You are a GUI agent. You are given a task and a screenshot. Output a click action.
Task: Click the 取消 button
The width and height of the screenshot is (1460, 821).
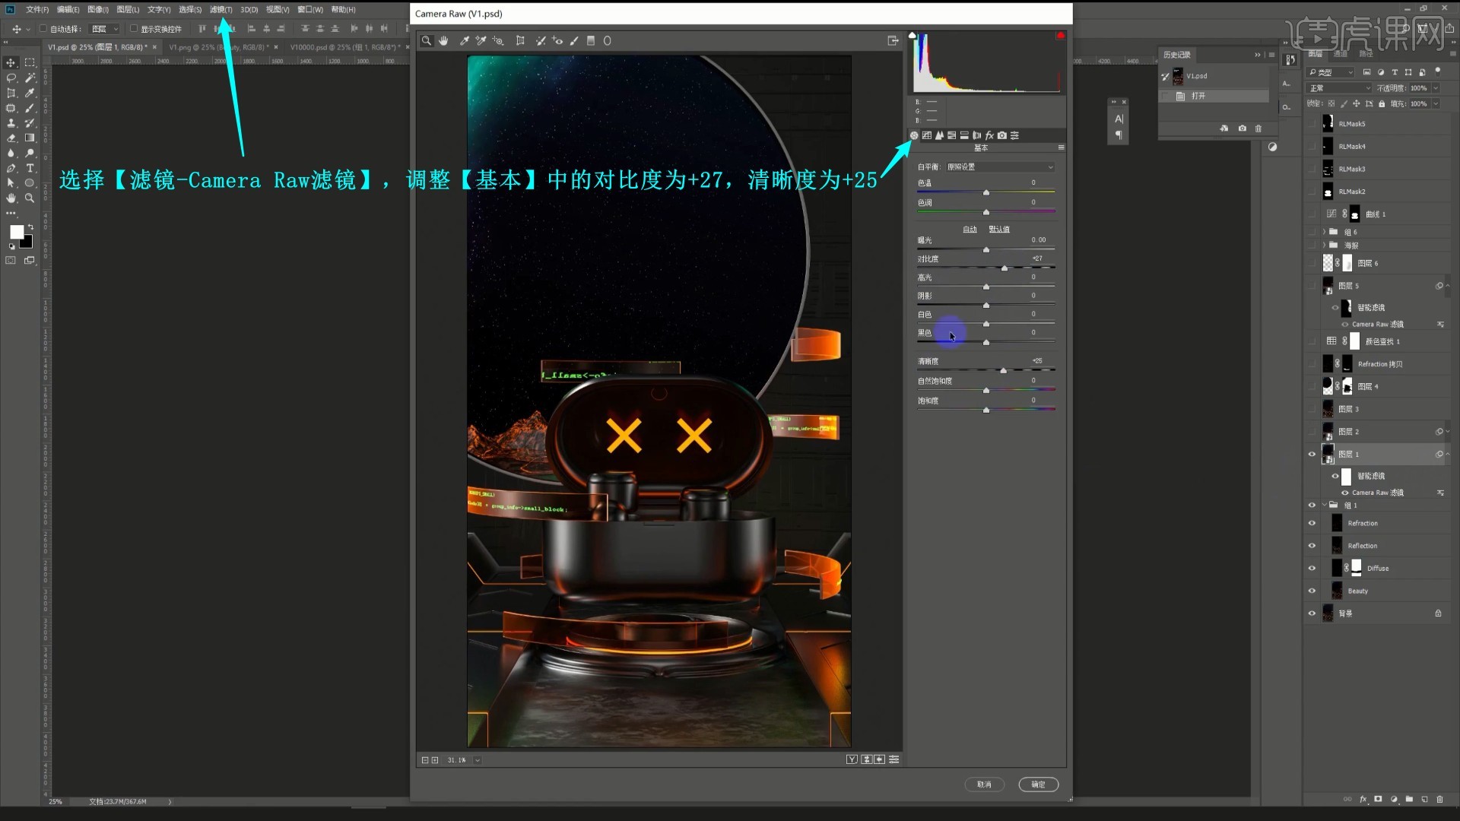point(984,785)
